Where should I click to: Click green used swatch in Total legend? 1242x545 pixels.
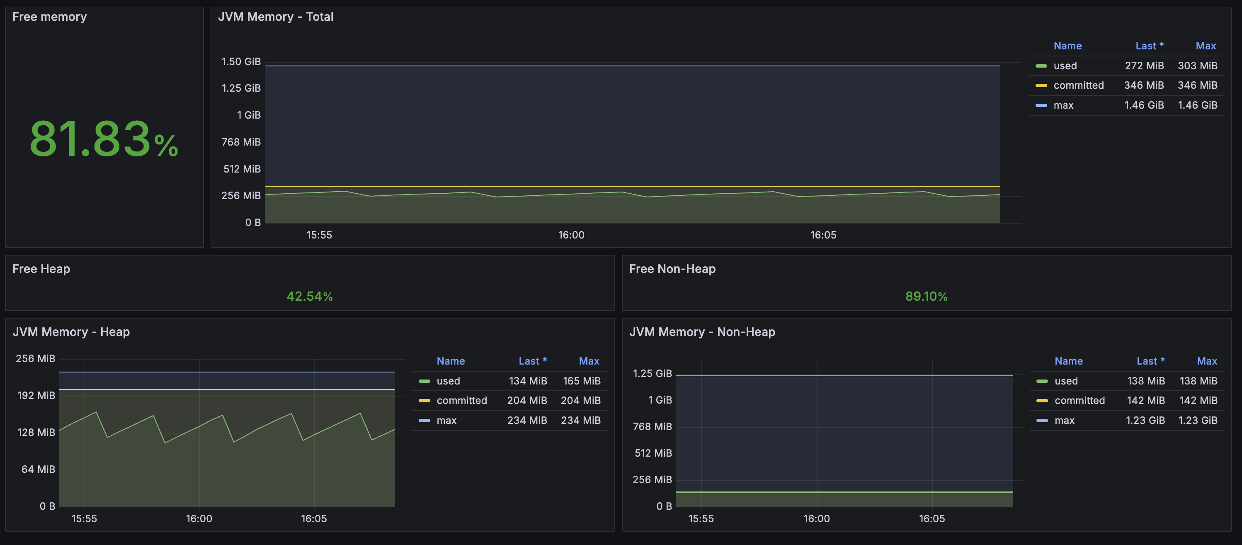[x=1041, y=66]
